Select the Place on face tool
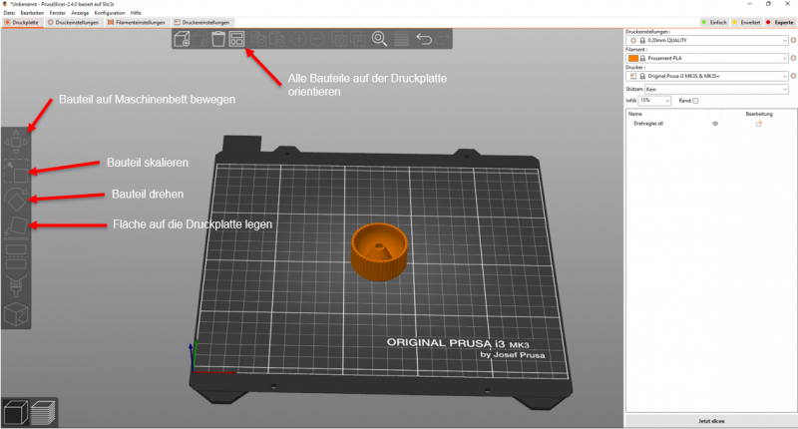 tap(17, 227)
